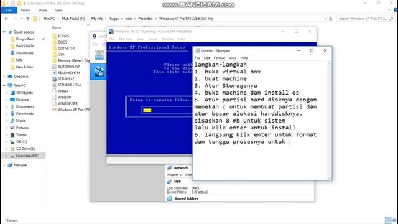Select the DOTNETFX folder icon
The width and height of the screenshot is (398, 224).
click(54, 49)
